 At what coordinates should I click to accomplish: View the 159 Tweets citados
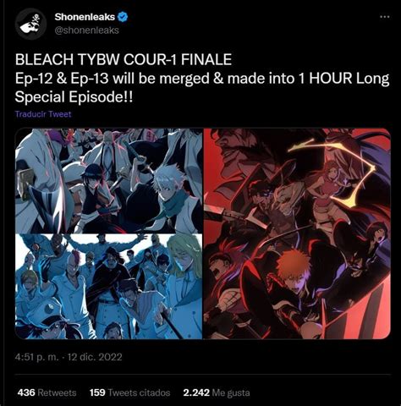coord(129,392)
